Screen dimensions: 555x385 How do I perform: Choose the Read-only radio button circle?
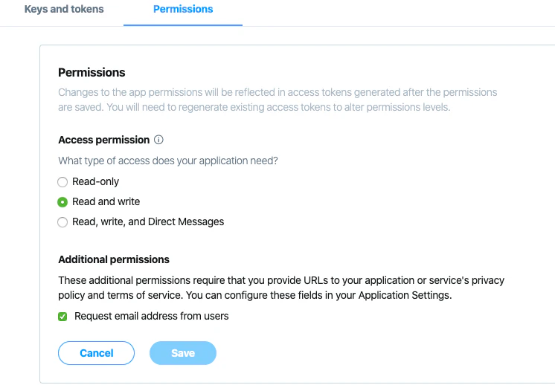pos(62,182)
